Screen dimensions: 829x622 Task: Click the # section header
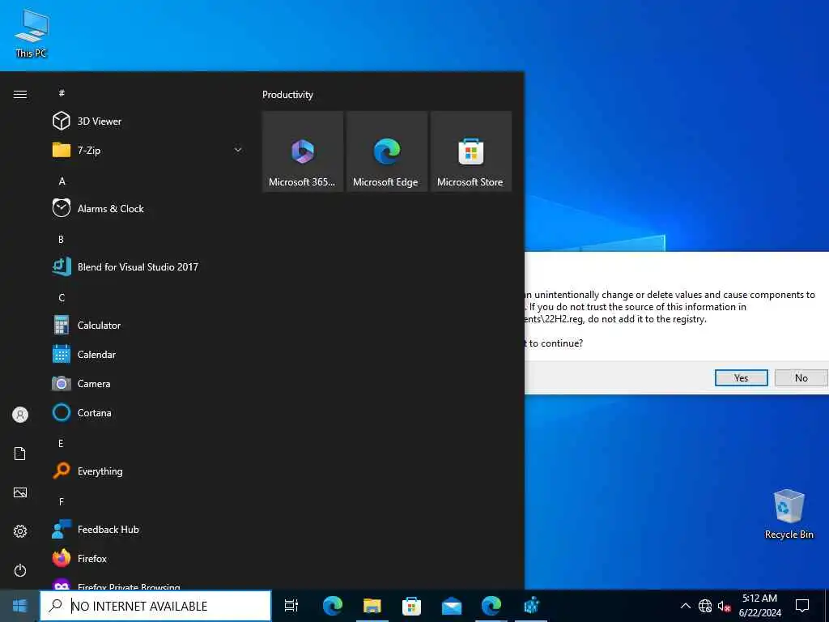[62, 93]
